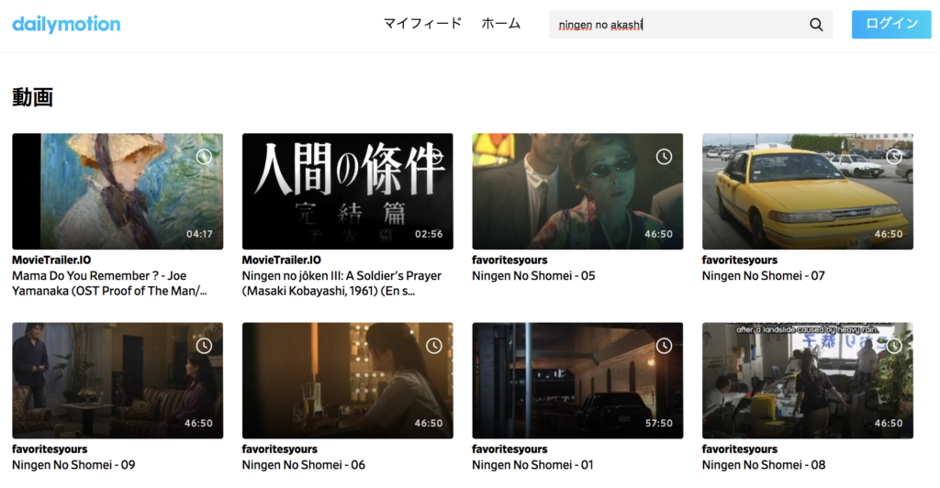Image resolution: width=940 pixels, height=488 pixels.
Task: Click the 02:56 duration badge
Action: [x=430, y=234]
